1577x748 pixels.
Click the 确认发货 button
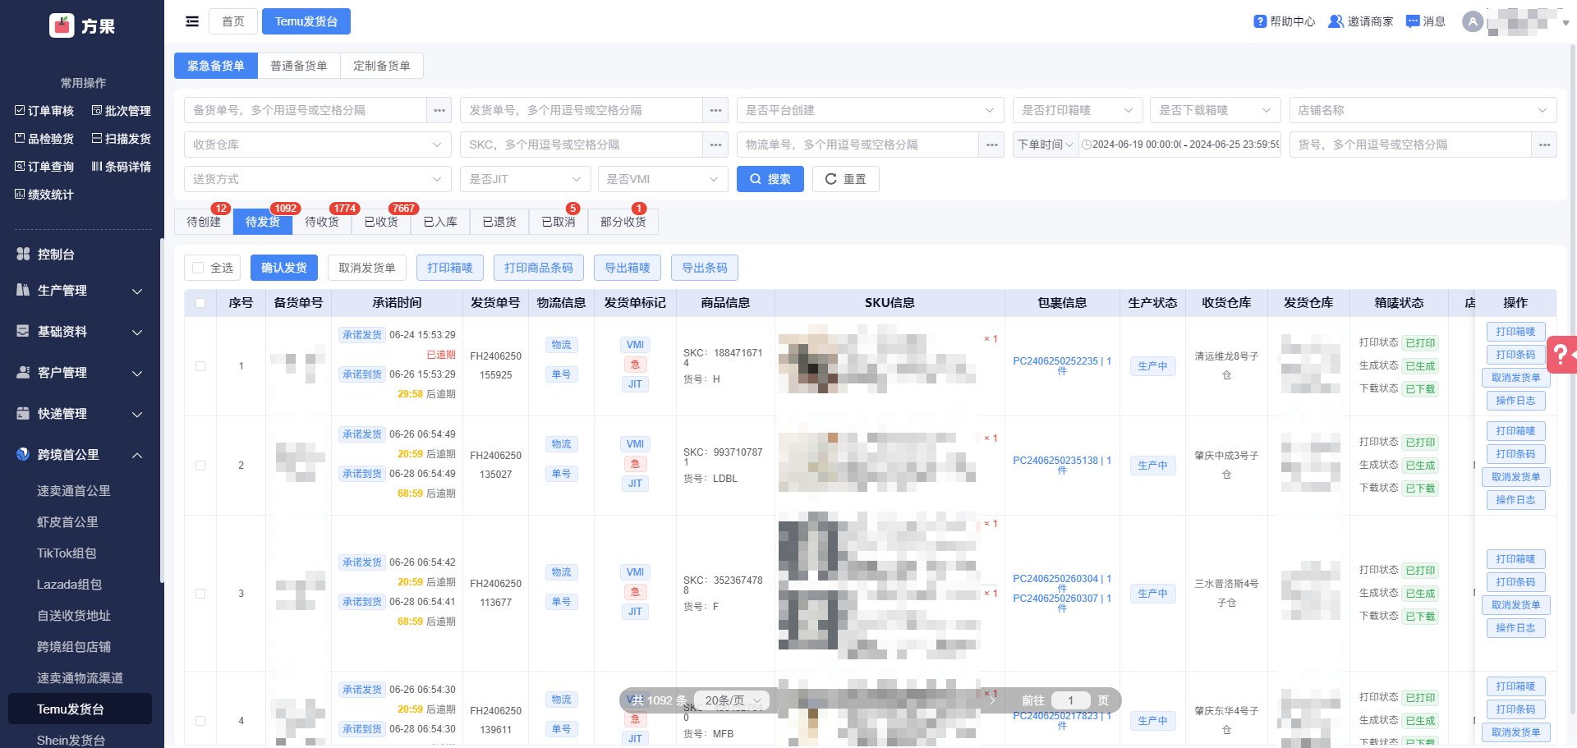284,268
